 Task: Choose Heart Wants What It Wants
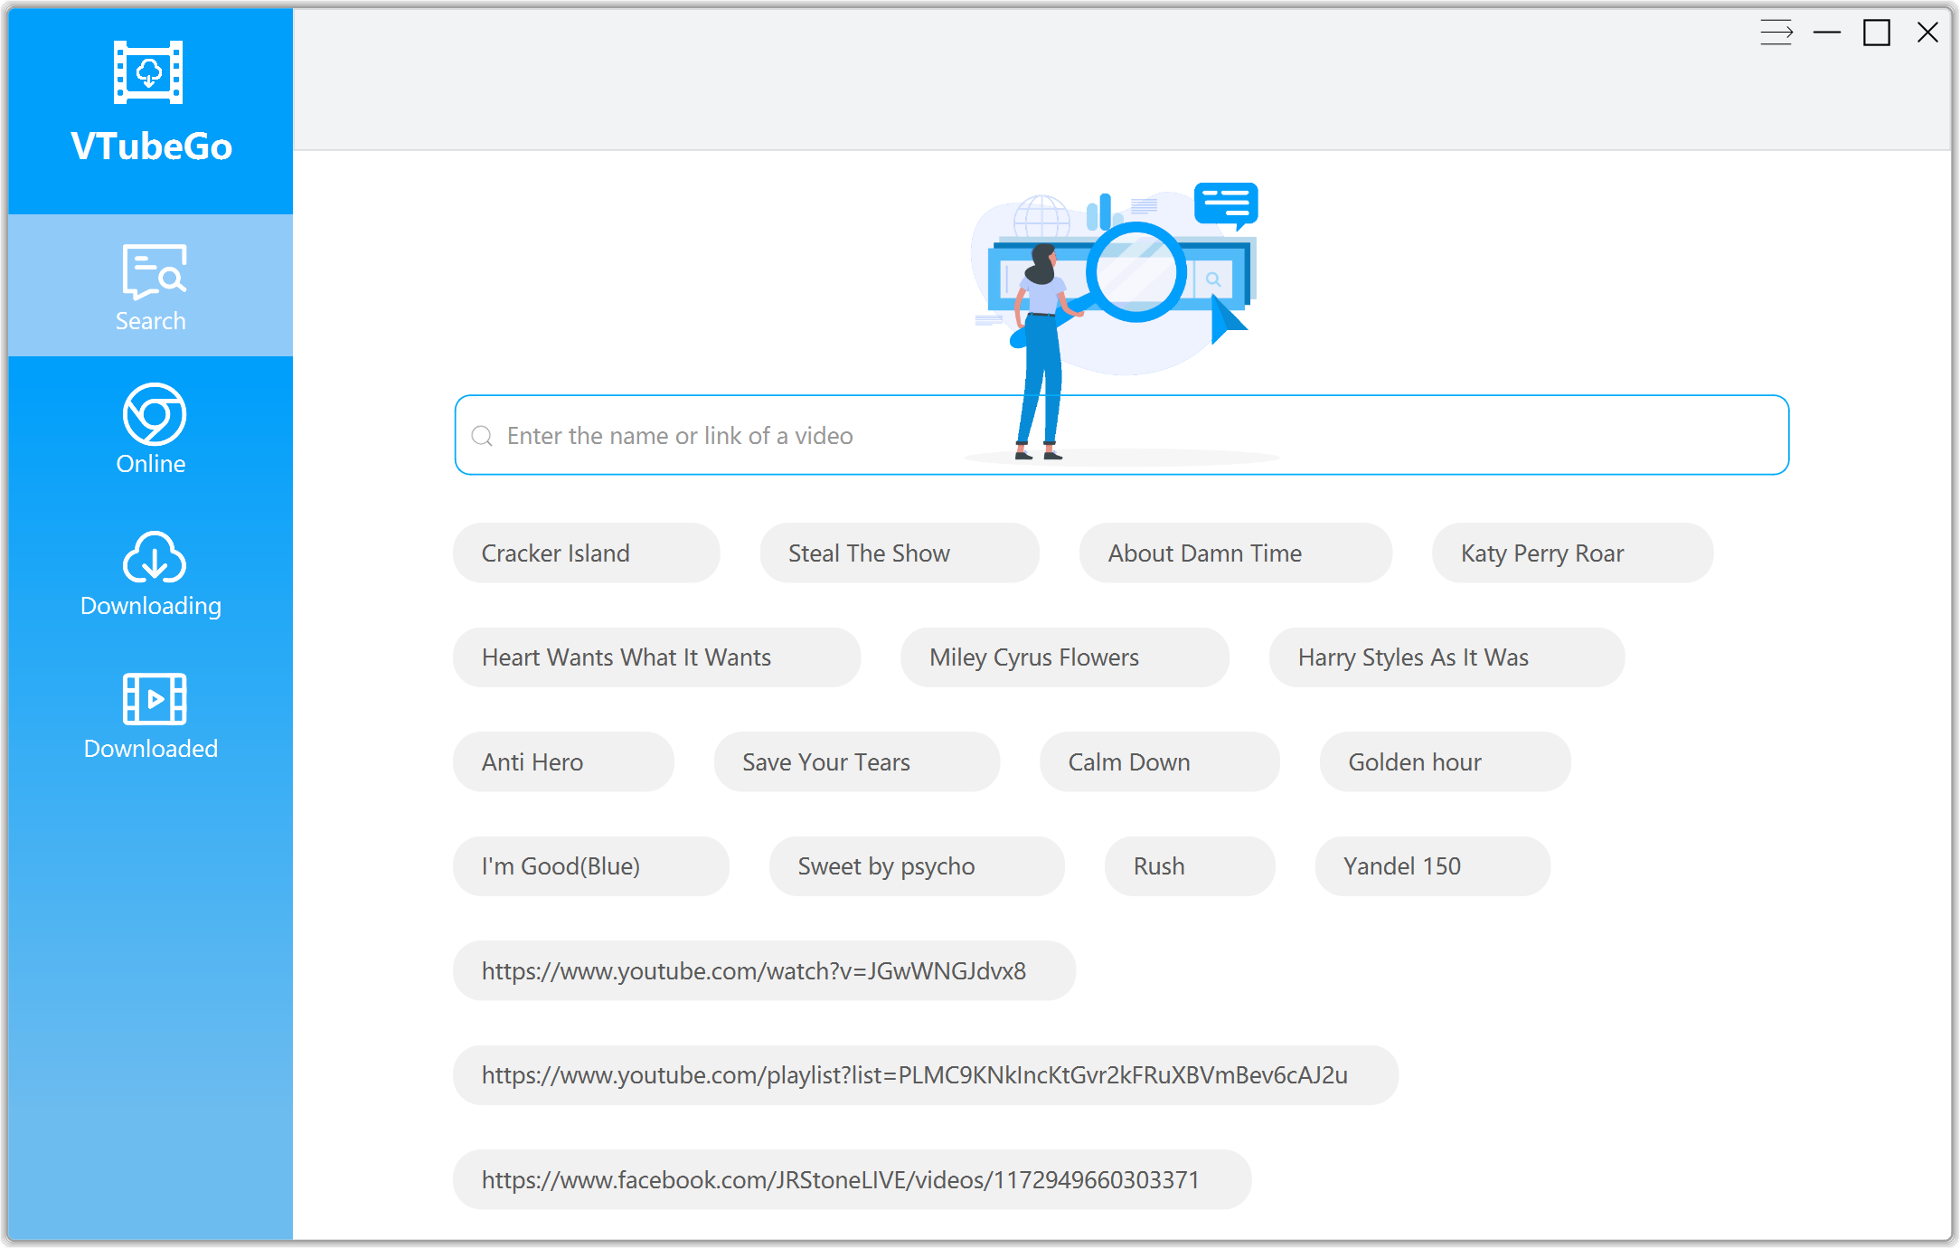[x=657, y=657]
